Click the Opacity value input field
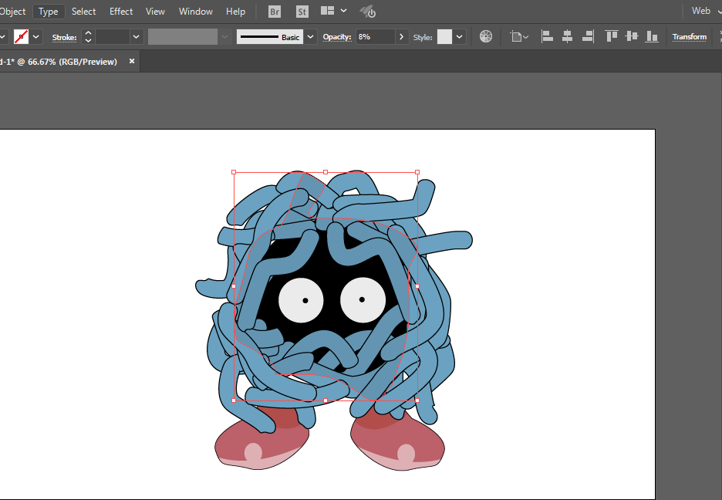 (x=375, y=37)
